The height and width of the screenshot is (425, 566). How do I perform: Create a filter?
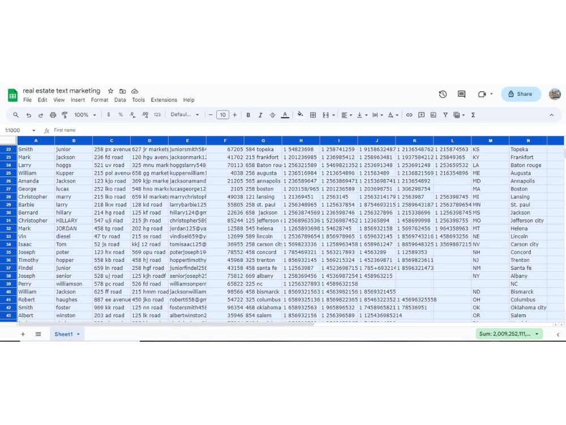445,115
